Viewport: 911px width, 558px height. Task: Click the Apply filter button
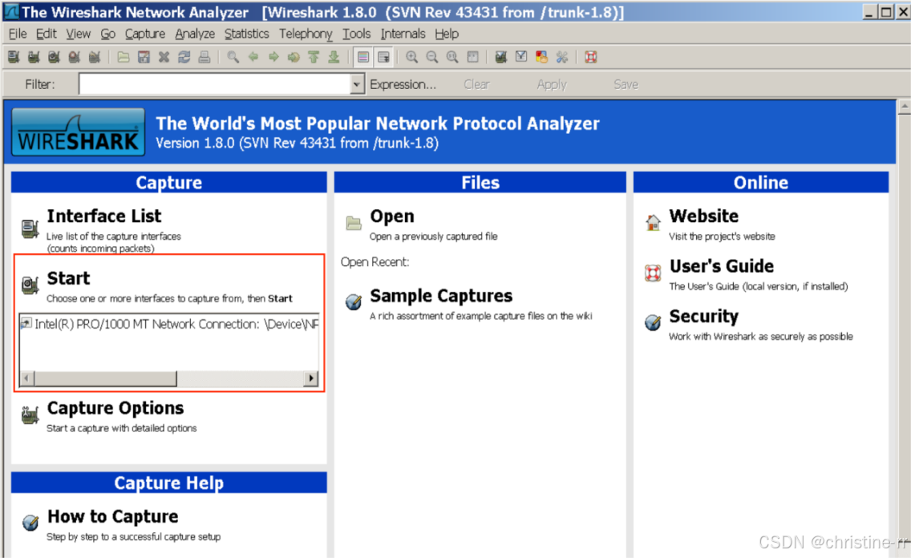(x=552, y=84)
